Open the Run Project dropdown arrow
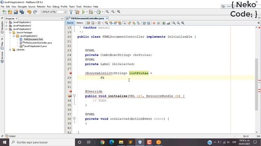 pos(87,12)
